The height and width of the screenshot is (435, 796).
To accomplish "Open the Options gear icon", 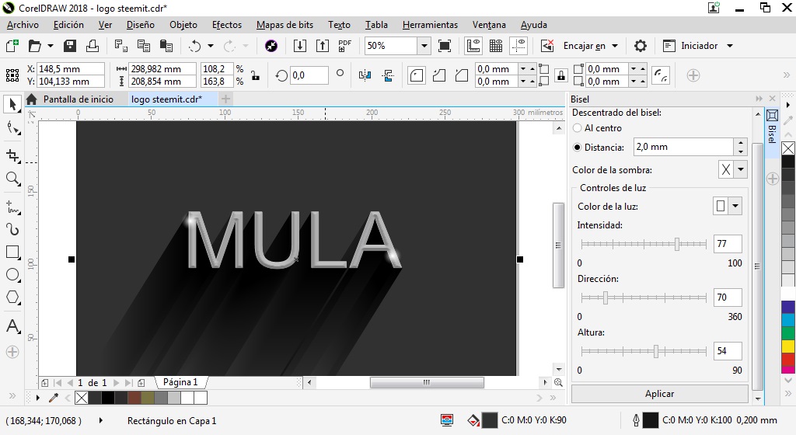I will [641, 46].
